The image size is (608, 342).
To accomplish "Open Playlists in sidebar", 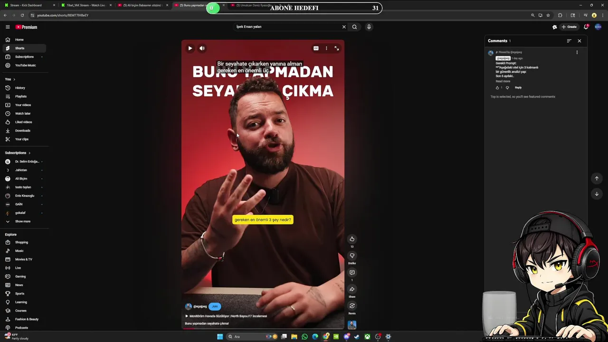I will click(24, 96).
